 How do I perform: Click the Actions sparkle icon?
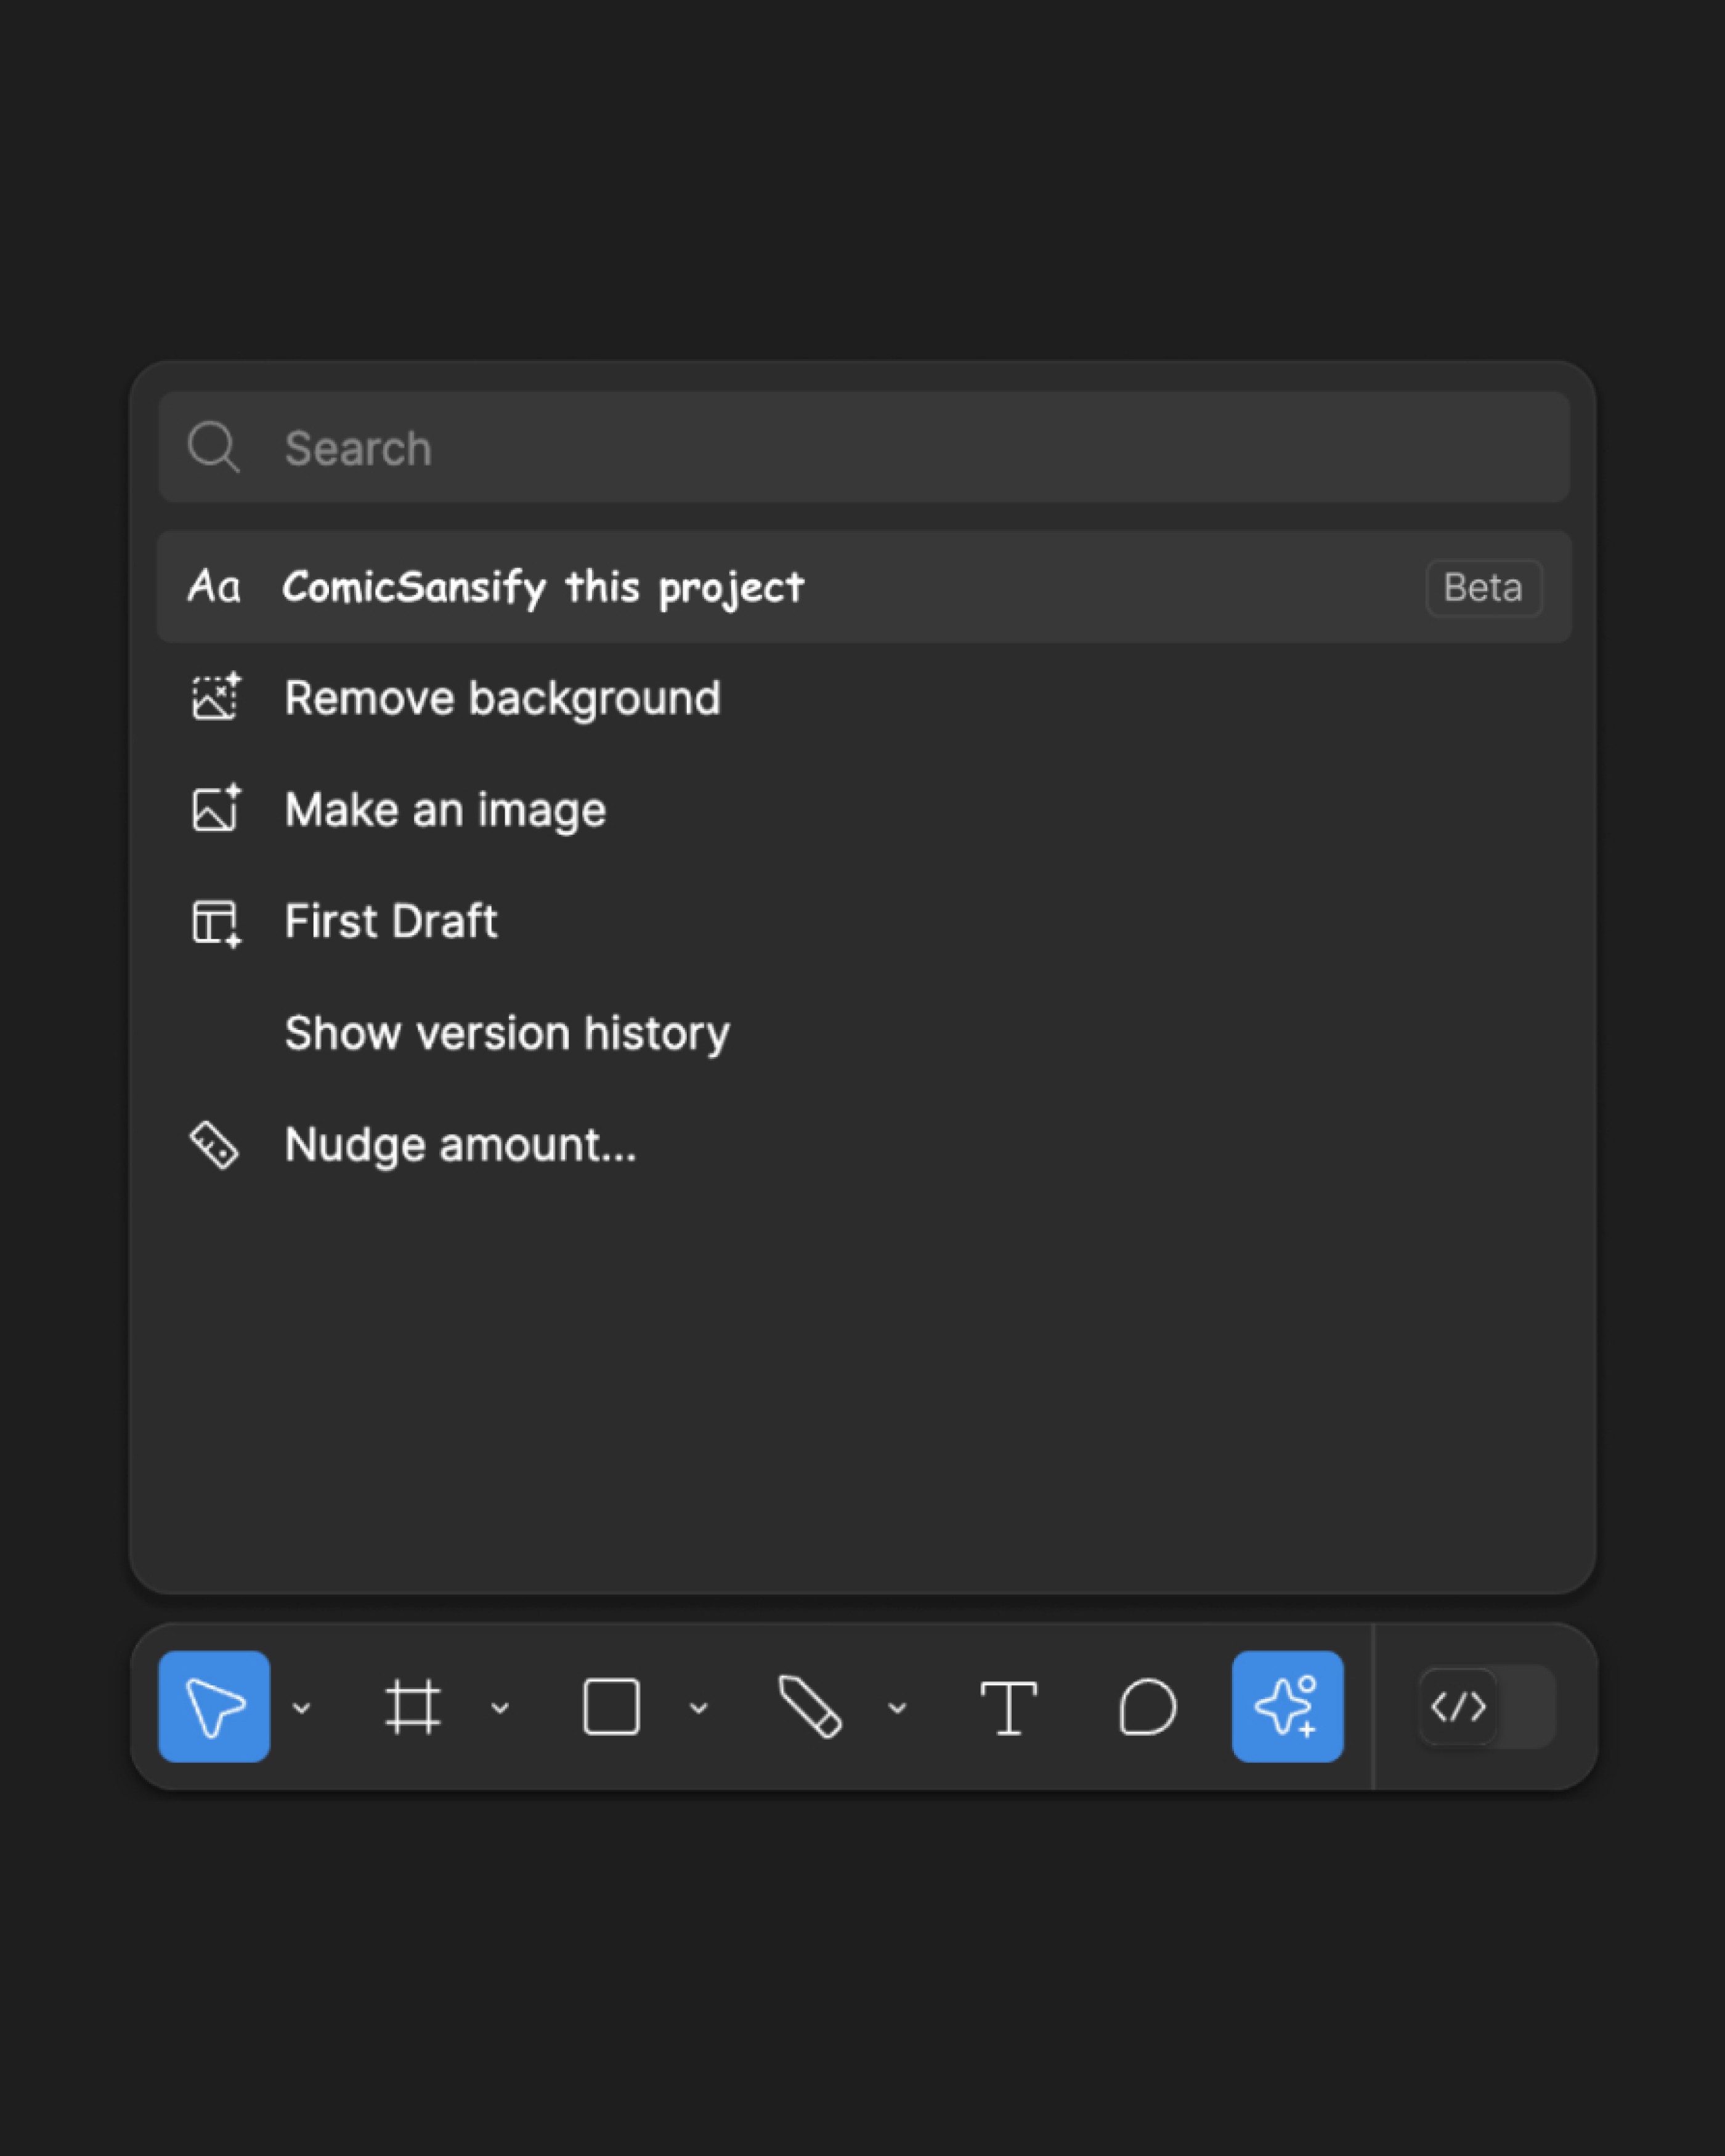click(1287, 1706)
